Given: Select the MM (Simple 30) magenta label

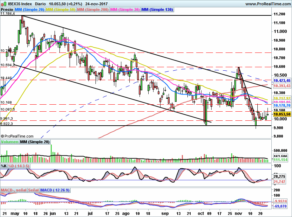Looking at the screenshot, I should [x=125, y=9].
